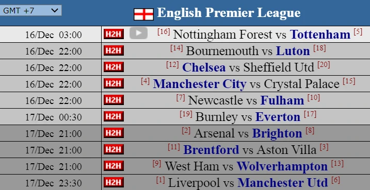This screenshot has height=190, width=370.
Task: Click the England flag icon
Action: (x=143, y=14)
